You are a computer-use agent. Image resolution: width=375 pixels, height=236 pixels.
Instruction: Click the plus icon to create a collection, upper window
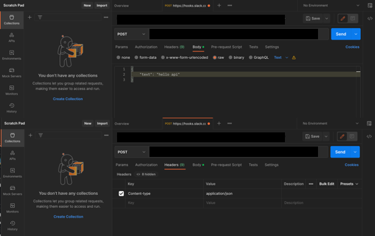(29, 17)
